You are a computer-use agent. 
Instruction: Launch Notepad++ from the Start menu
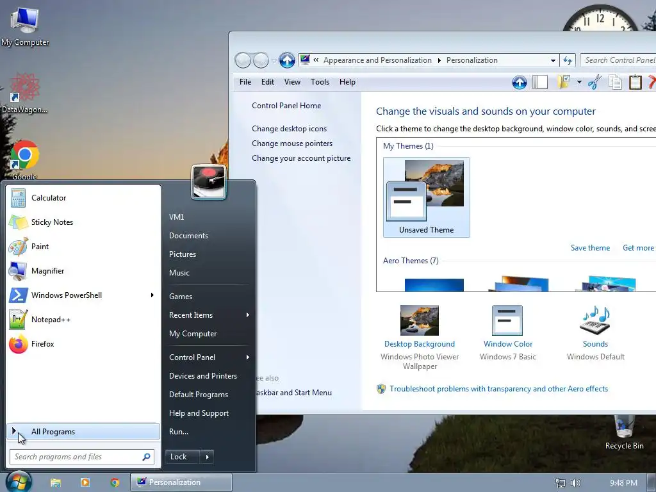click(83, 319)
